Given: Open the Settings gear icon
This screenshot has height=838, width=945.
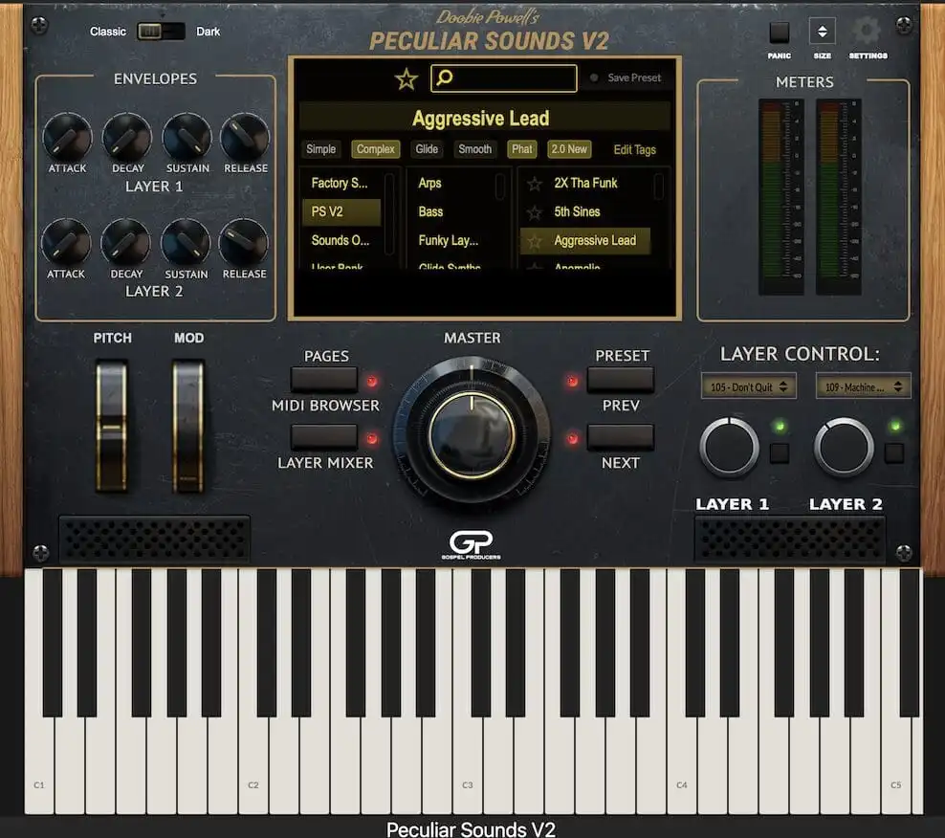Looking at the screenshot, I should pos(867,31).
